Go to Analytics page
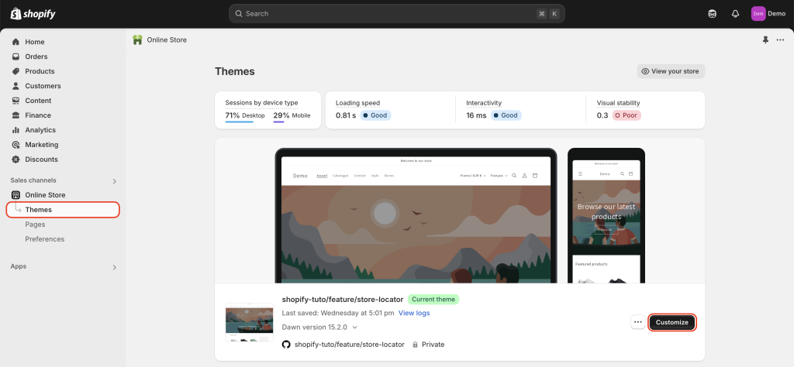The height and width of the screenshot is (367, 794). pos(40,130)
